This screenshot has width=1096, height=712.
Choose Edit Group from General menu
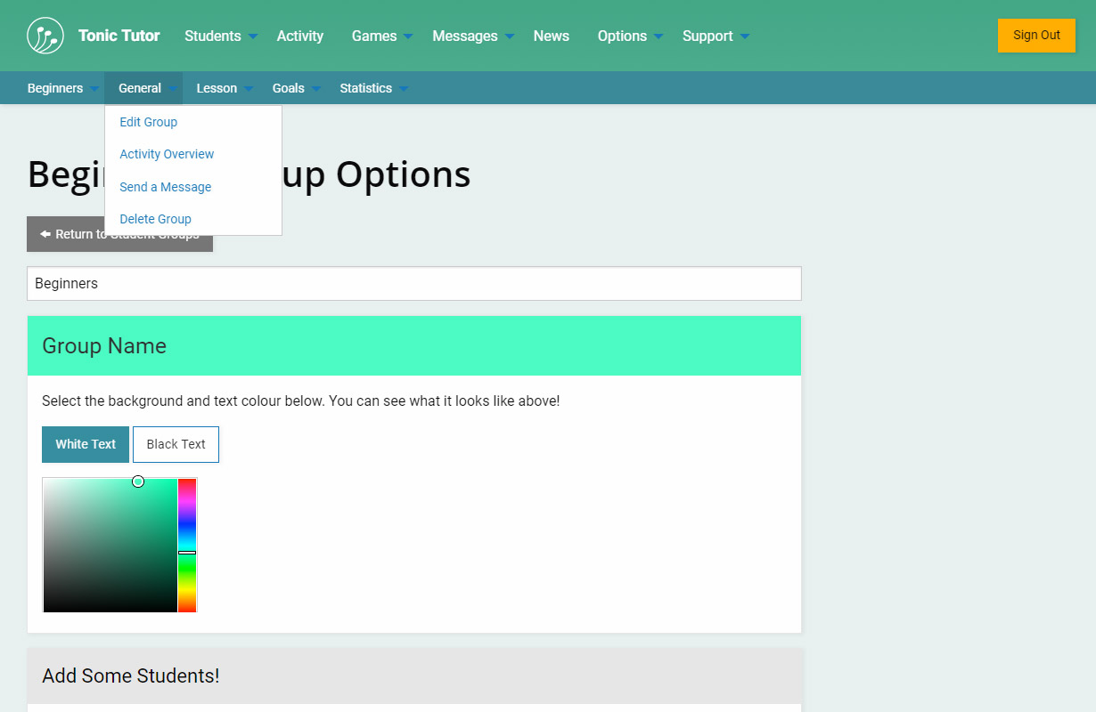(149, 122)
